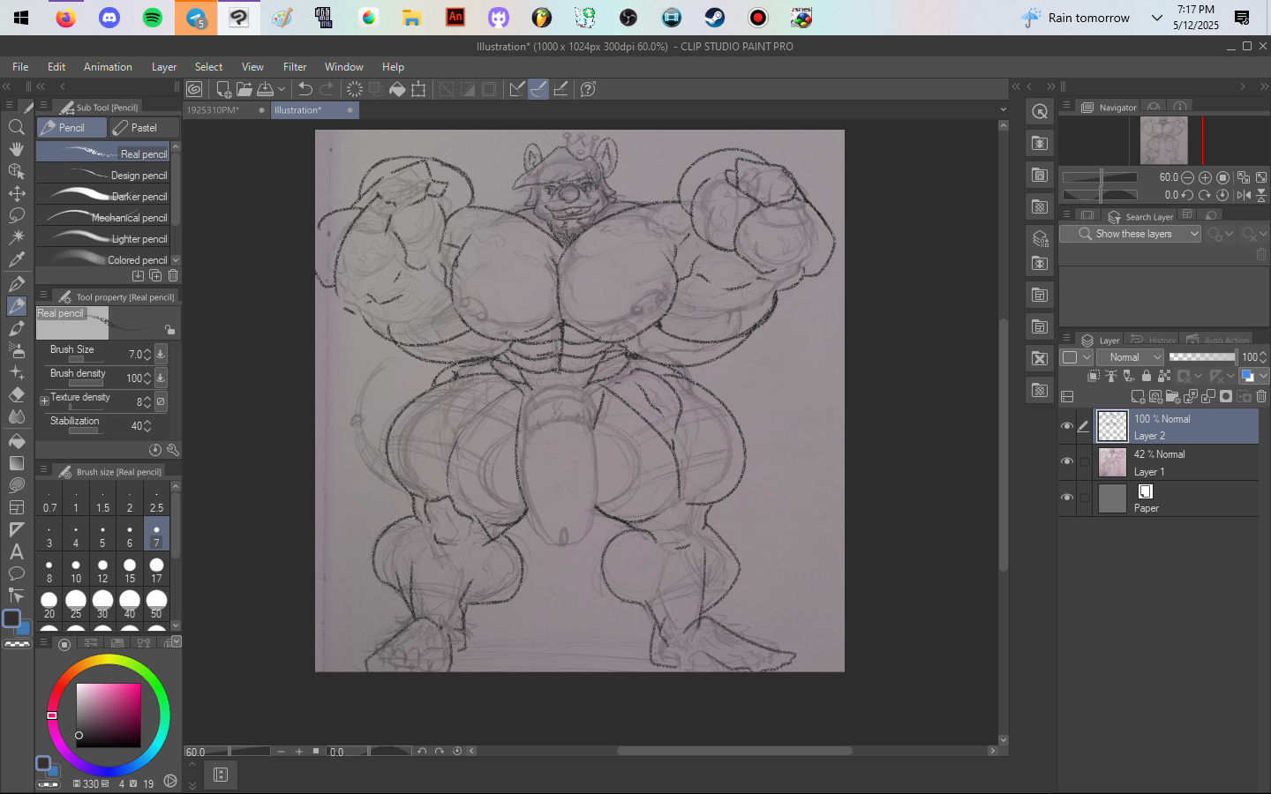Click the Undo arrow in toolbar
Screen dimensions: 1271x794
[305, 89]
